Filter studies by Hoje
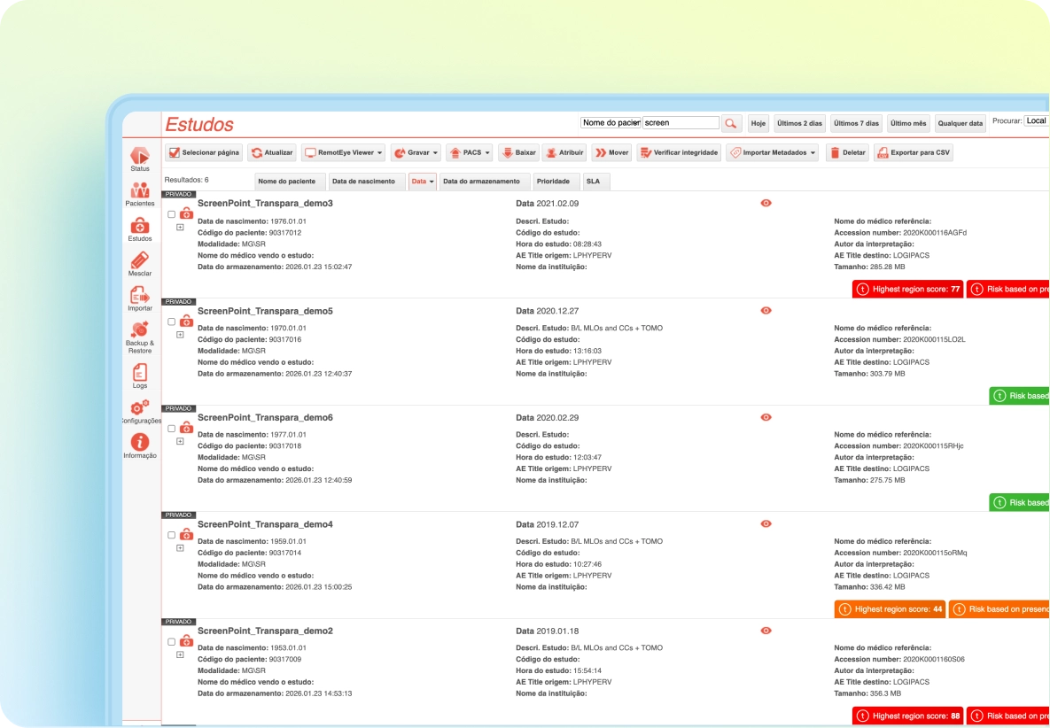The image size is (1050, 728). click(x=758, y=123)
